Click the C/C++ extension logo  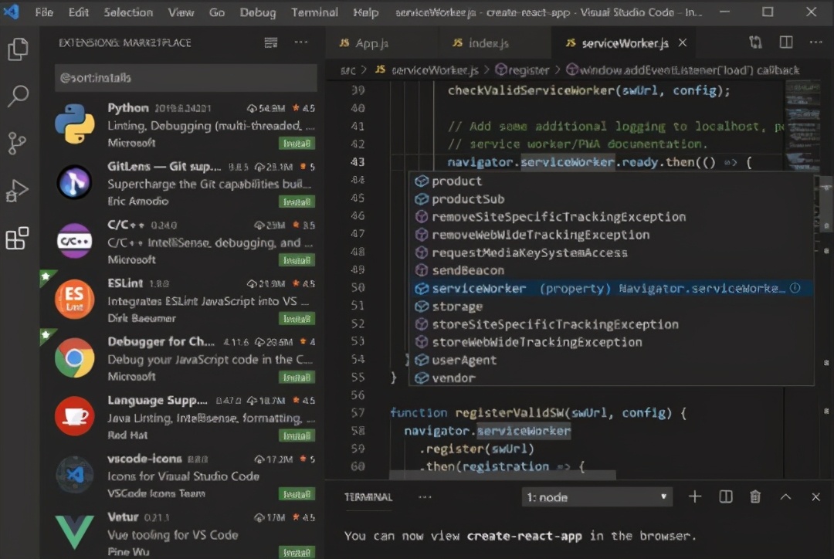pos(74,240)
